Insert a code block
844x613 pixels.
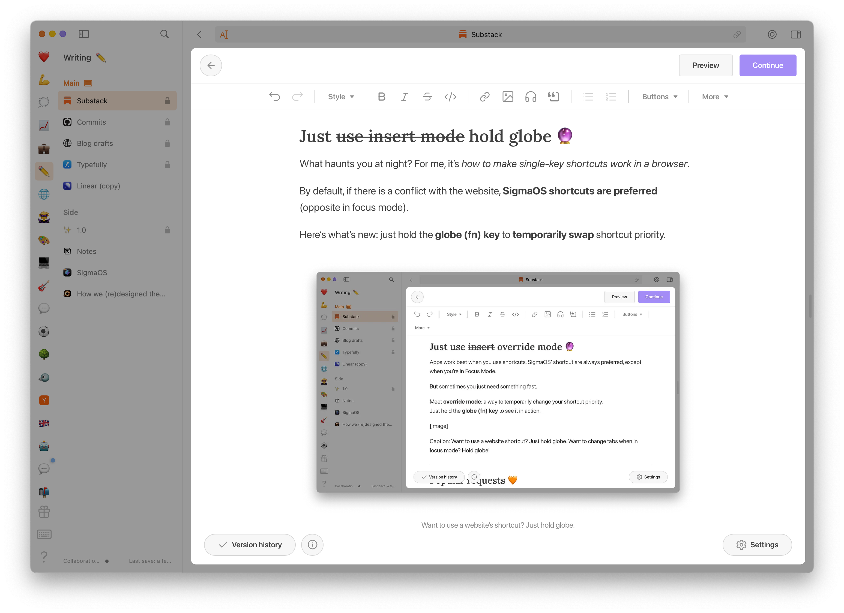[x=450, y=97]
